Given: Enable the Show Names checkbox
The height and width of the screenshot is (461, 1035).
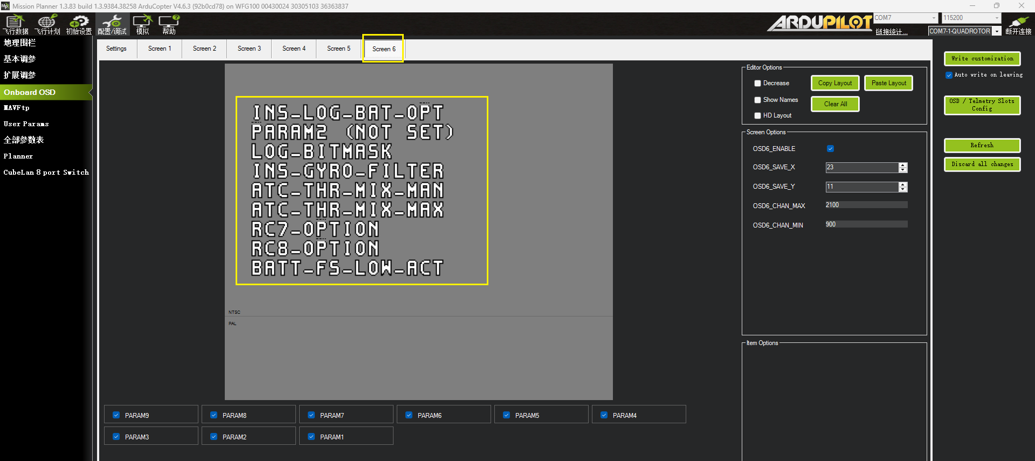Looking at the screenshot, I should 757,100.
